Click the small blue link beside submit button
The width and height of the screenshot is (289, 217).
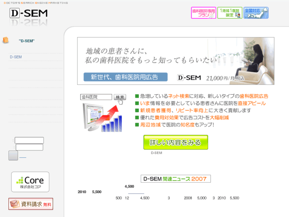tap(23, 158)
